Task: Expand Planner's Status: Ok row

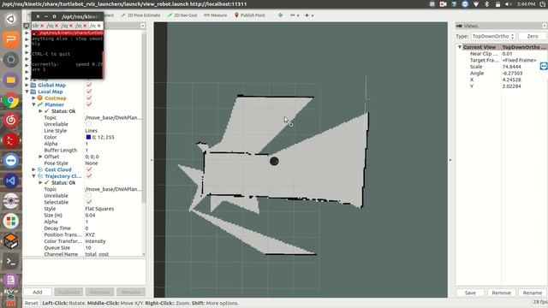Action: tap(40, 111)
